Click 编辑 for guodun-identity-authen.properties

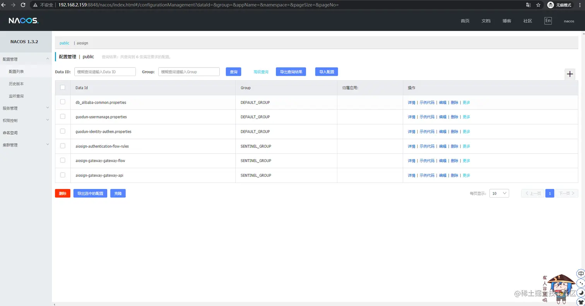tap(443, 132)
